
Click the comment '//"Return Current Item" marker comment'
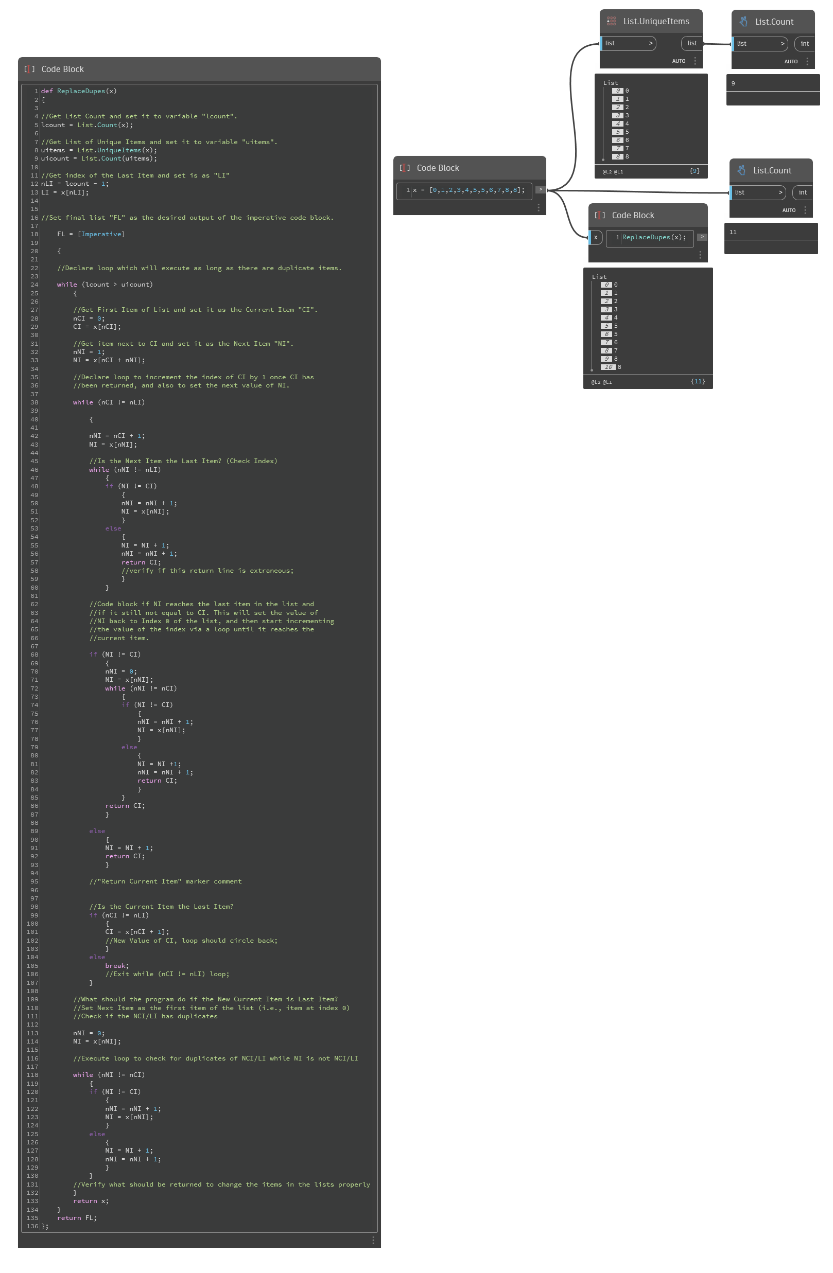pos(165,881)
